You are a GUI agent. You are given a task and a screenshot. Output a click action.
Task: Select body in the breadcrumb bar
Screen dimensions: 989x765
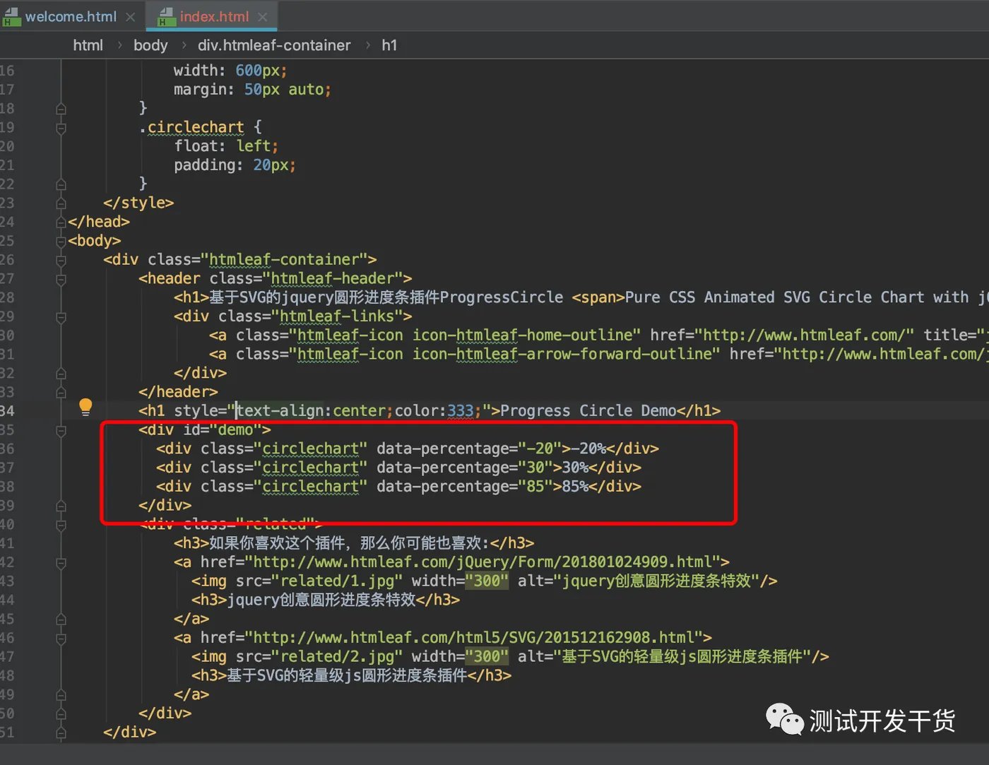point(150,45)
